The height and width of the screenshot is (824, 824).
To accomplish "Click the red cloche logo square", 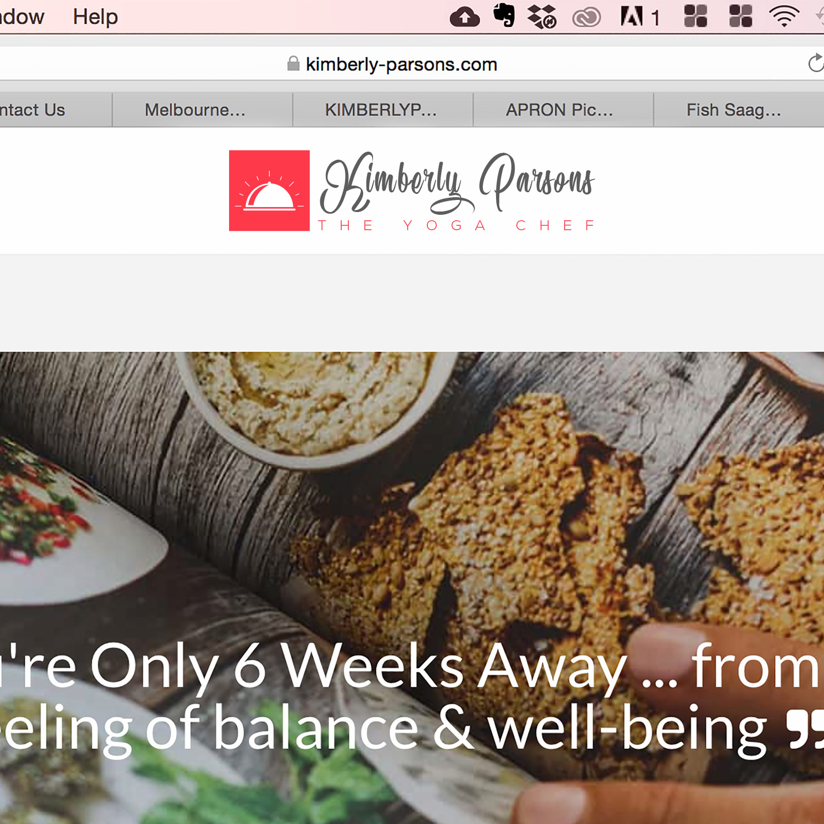I will click(x=269, y=191).
